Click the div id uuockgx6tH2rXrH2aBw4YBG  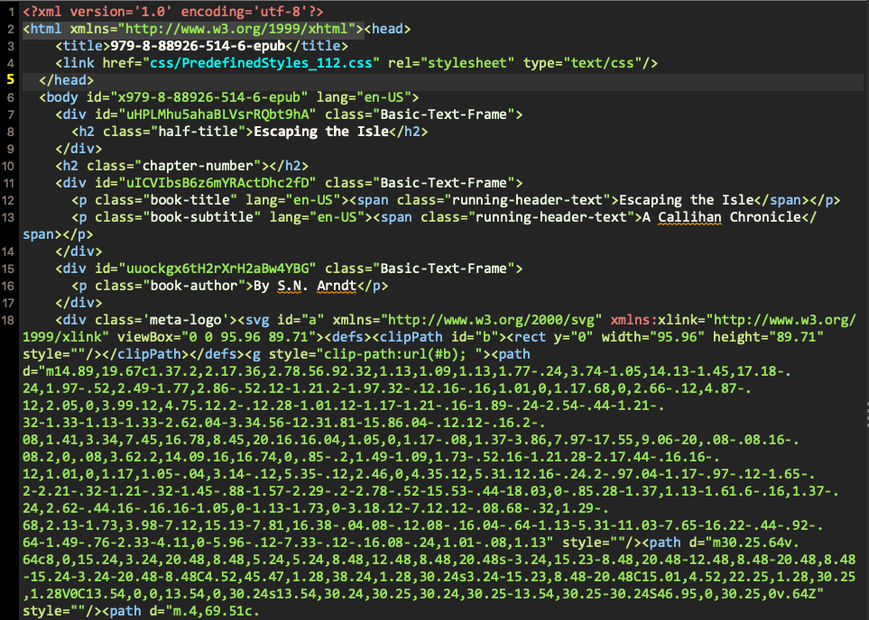coord(217,269)
